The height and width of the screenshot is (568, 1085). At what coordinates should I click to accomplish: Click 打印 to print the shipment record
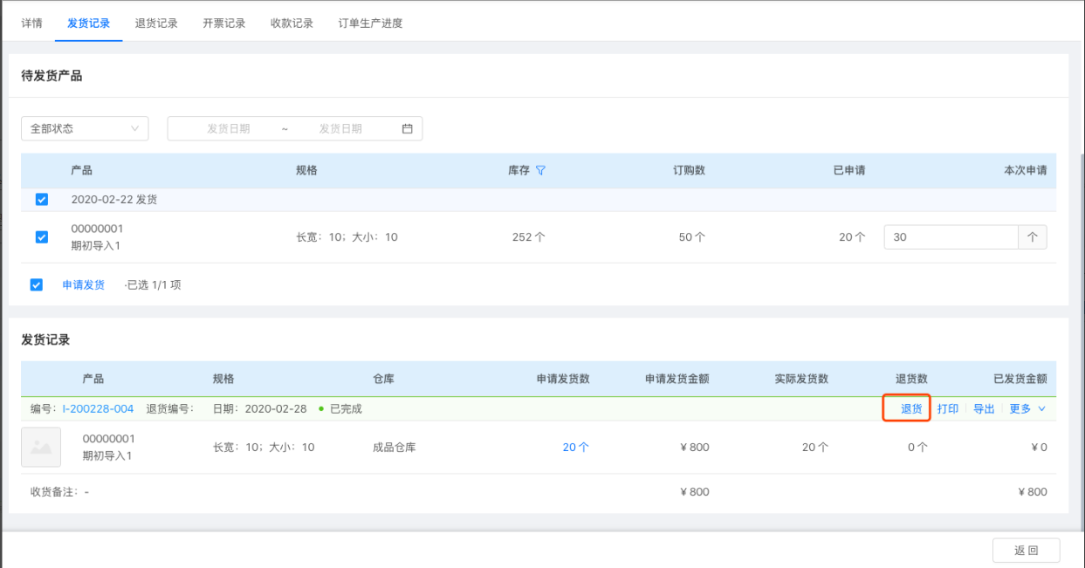(x=948, y=408)
